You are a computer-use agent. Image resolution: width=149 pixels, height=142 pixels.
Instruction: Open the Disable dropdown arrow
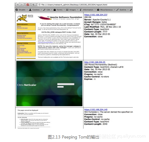click(27, 10)
